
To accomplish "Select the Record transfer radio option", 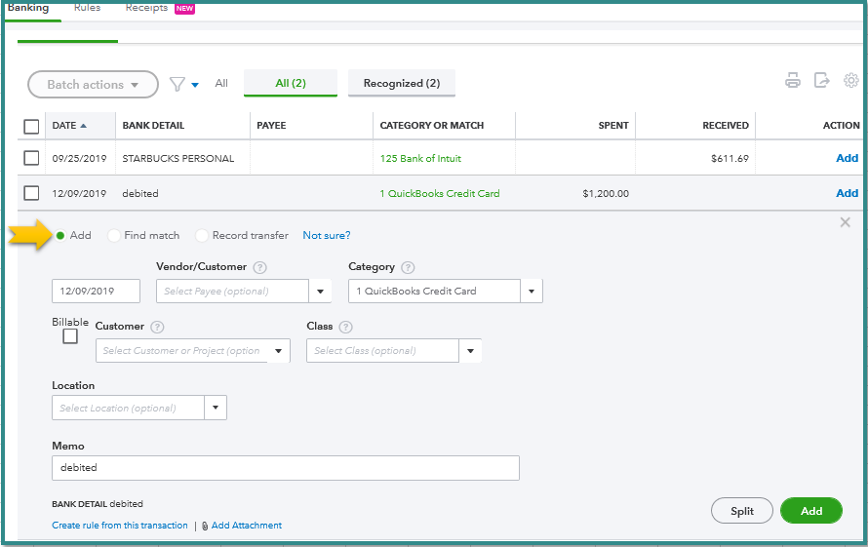I will tap(202, 235).
